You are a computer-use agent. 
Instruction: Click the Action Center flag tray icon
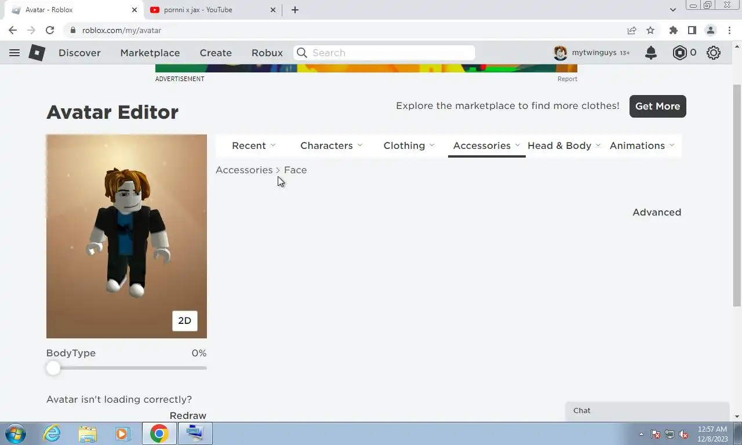click(656, 434)
